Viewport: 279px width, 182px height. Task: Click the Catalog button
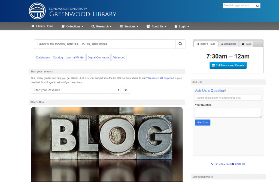point(58,58)
